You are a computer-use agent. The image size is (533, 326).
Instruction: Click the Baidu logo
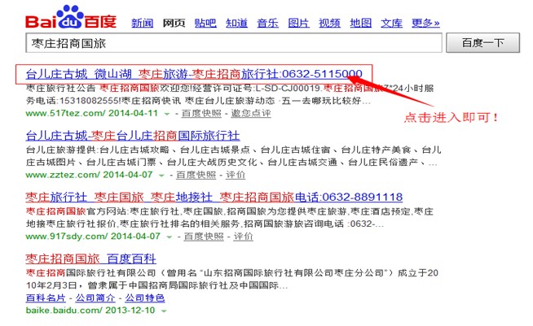(x=71, y=17)
